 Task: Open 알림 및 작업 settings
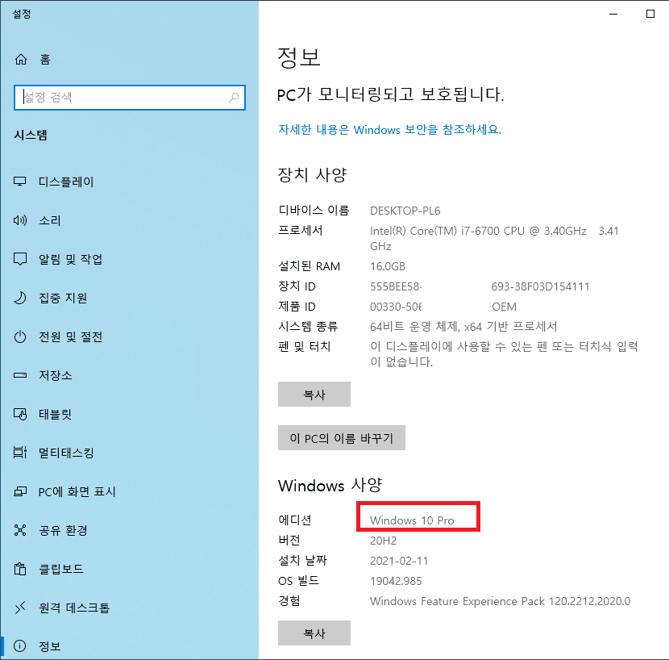click(70, 259)
